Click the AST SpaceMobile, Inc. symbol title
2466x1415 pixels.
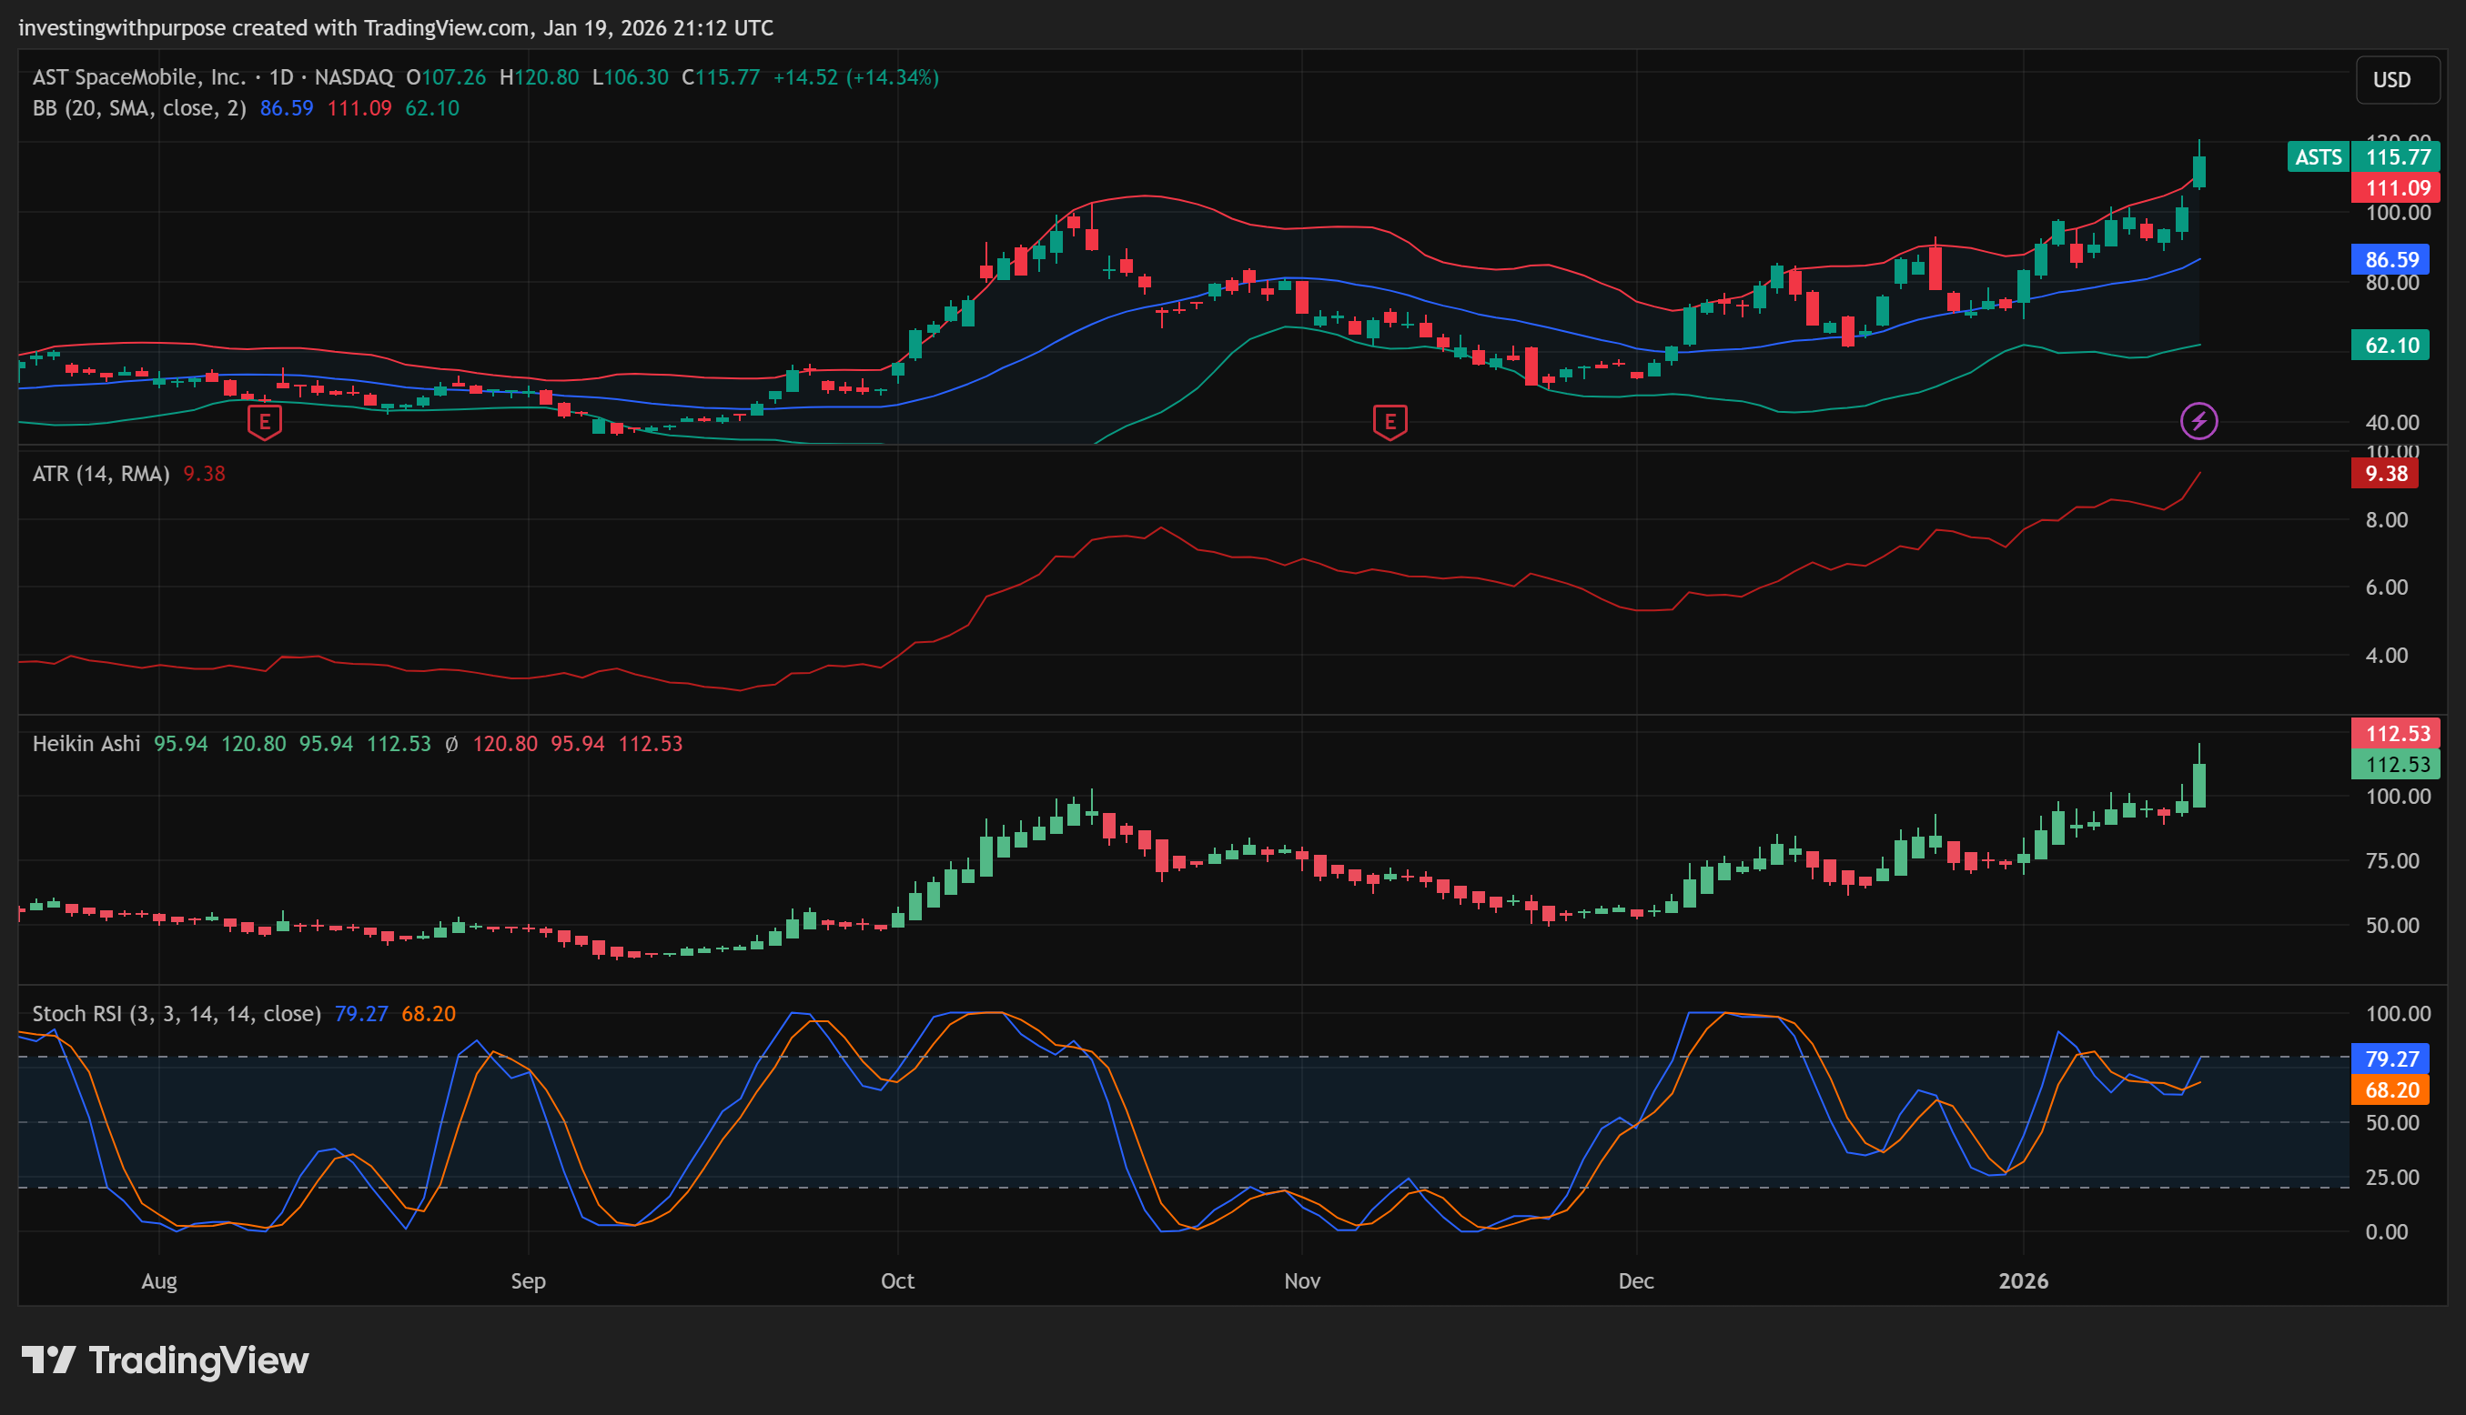click(x=139, y=76)
